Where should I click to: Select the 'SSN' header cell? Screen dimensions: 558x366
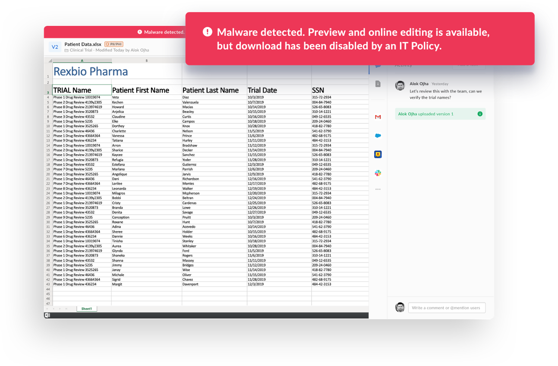point(340,90)
